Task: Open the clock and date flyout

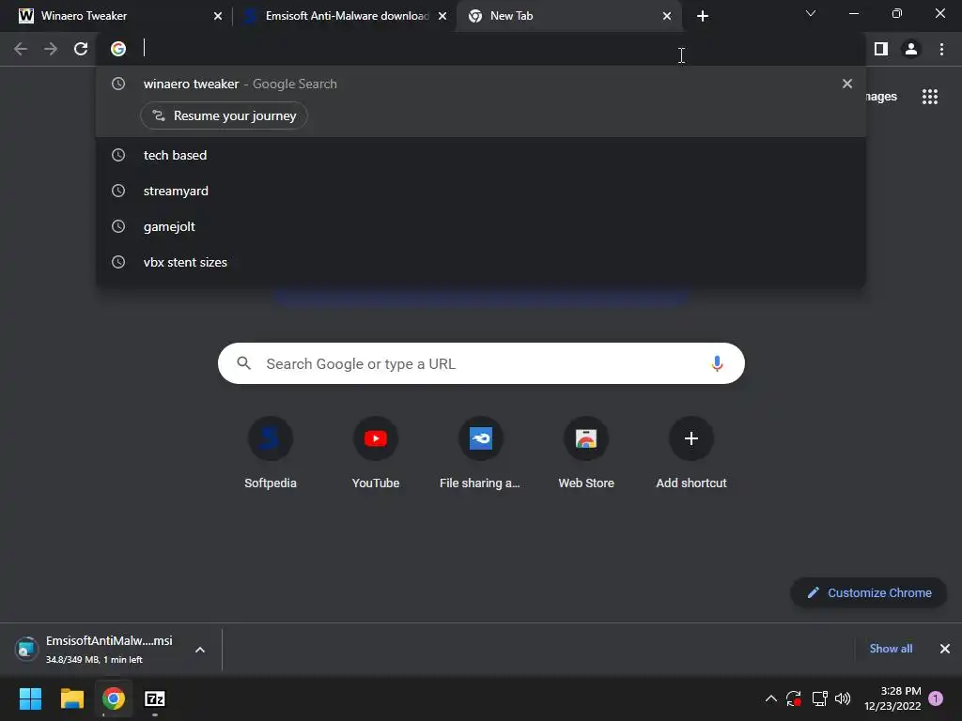Action: click(x=892, y=698)
